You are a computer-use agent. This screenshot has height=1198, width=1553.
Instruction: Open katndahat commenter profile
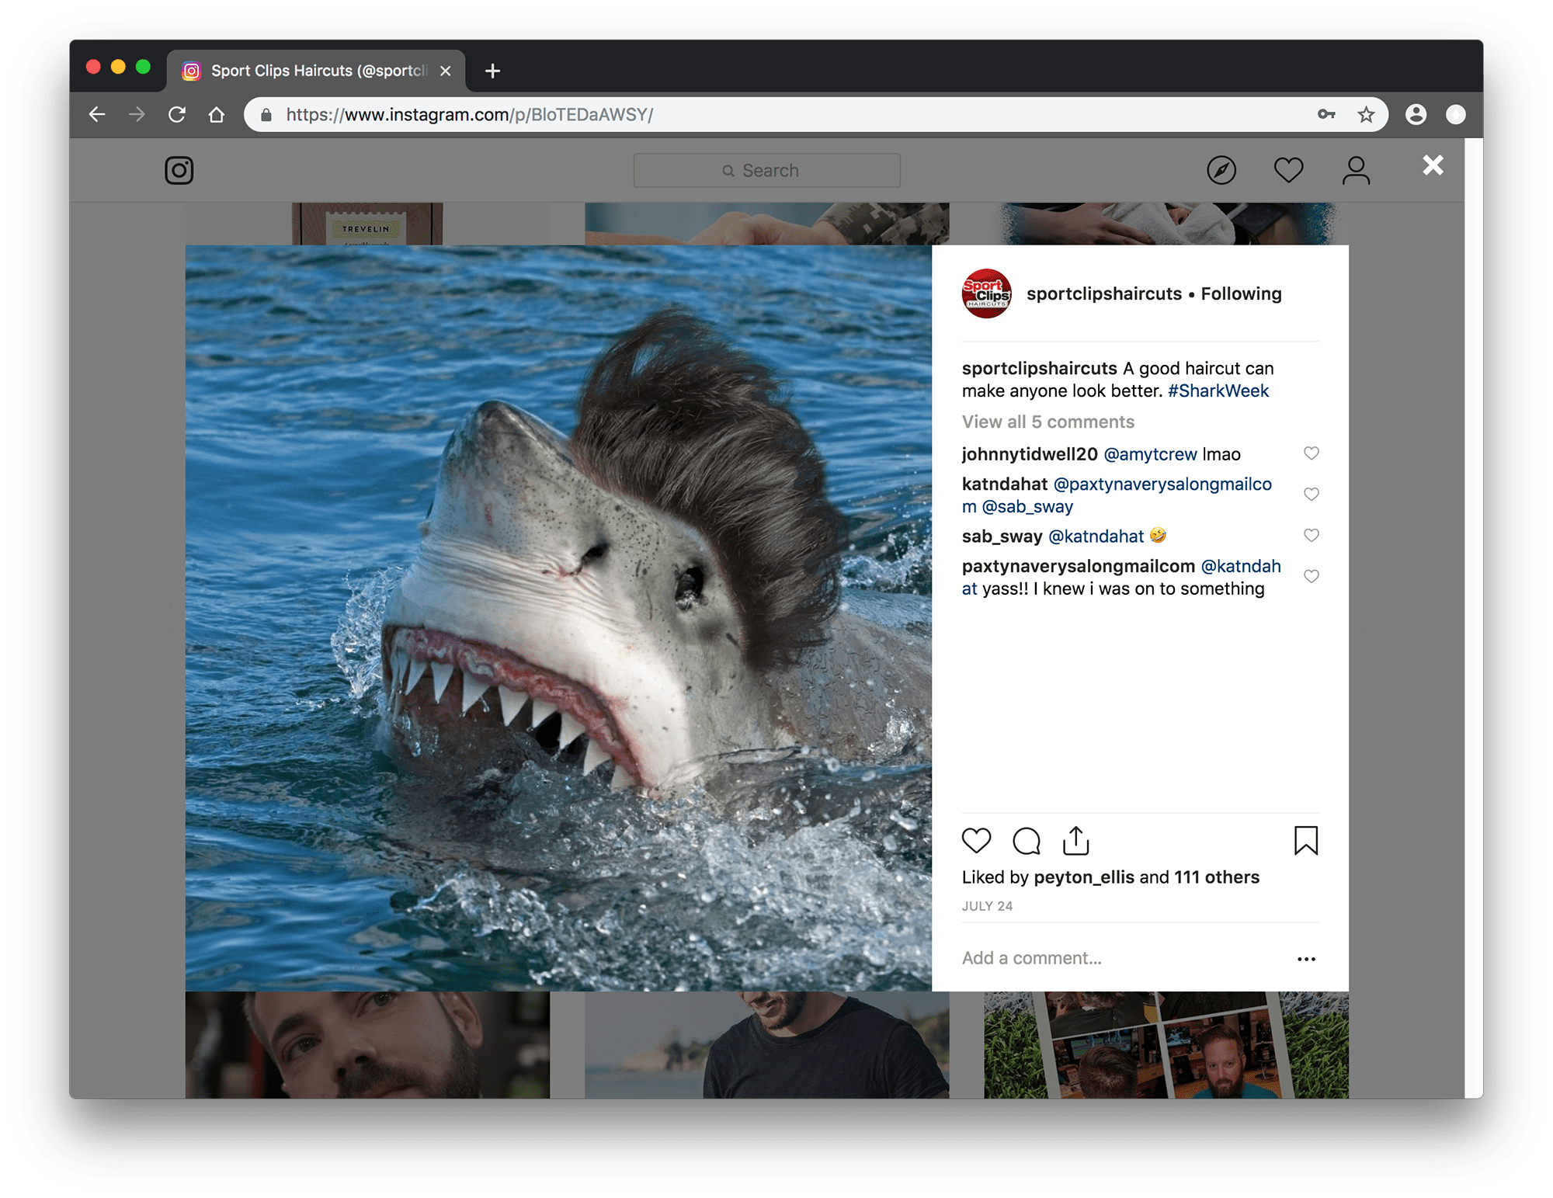click(1004, 484)
